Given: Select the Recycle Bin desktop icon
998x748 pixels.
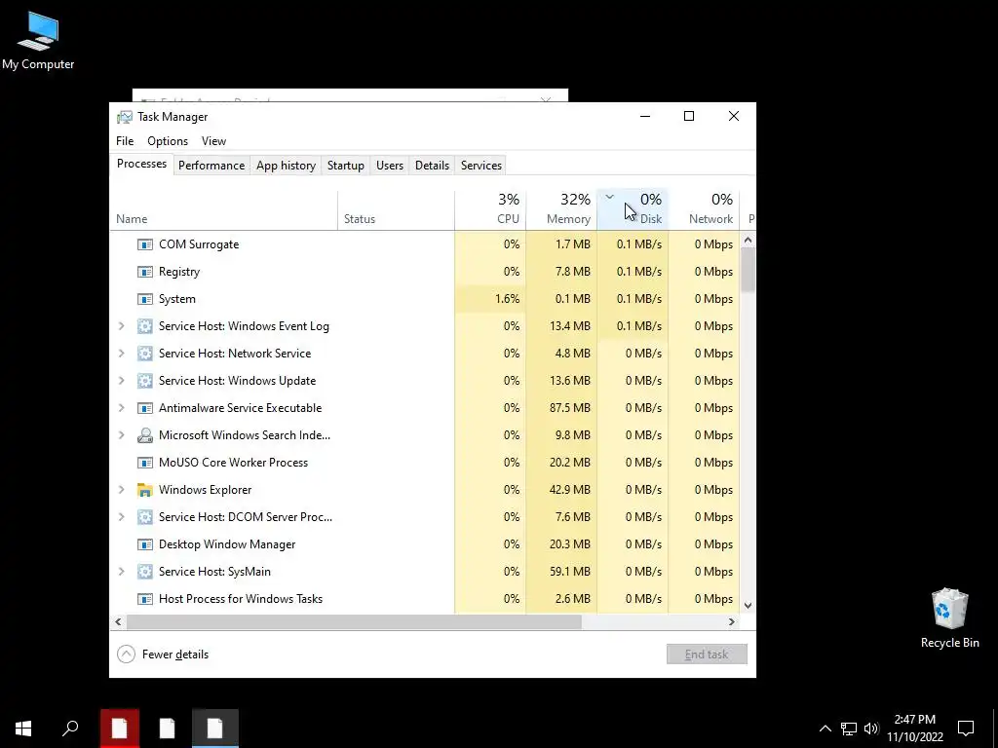Looking at the screenshot, I should [x=949, y=618].
